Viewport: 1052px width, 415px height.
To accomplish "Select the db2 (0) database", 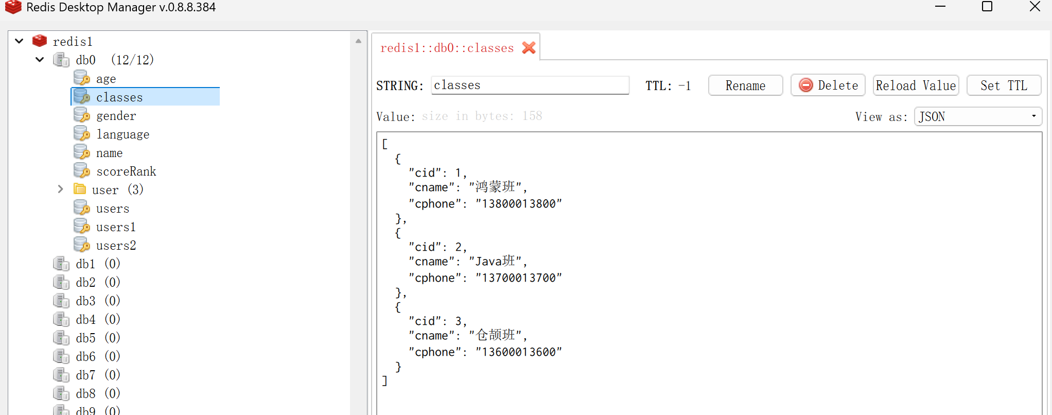I will click(98, 283).
